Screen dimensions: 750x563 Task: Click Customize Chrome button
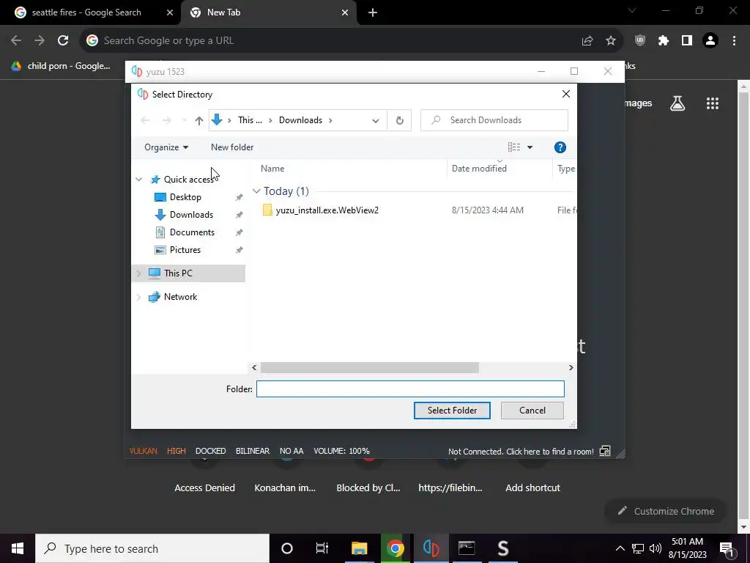click(x=666, y=511)
